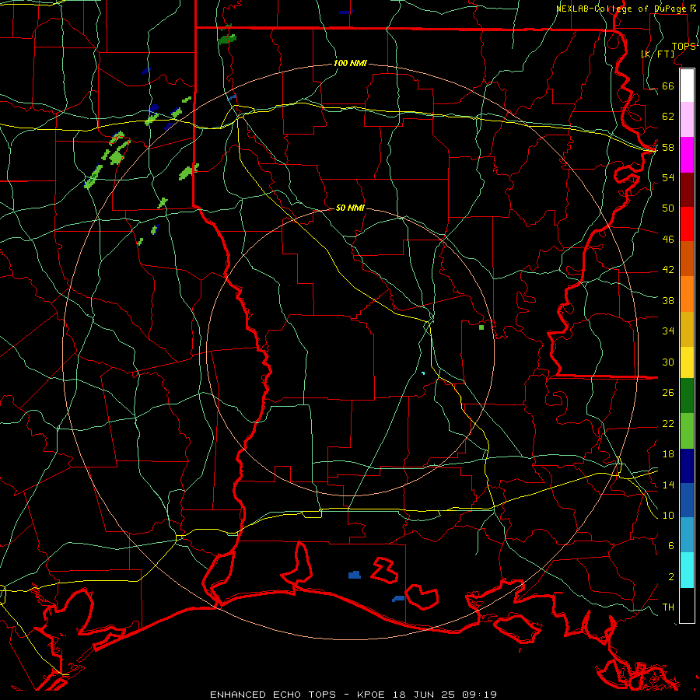Click the '42' legend value
The image size is (700, 700).
668,269
